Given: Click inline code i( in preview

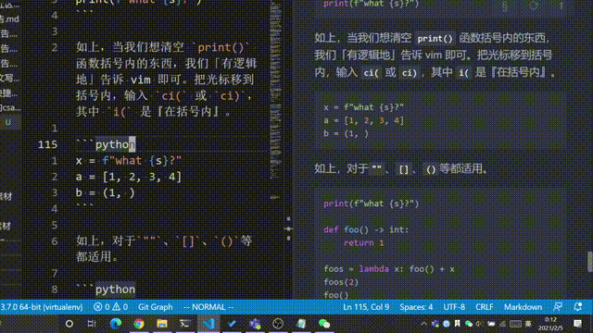Looking at the screenshot, I should (x=463, y=72).
